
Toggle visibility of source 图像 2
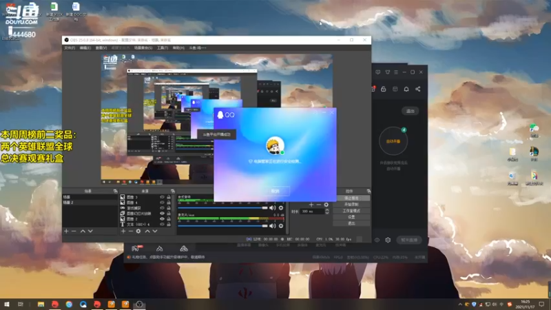pyautogui.click(x=162, y=218)
